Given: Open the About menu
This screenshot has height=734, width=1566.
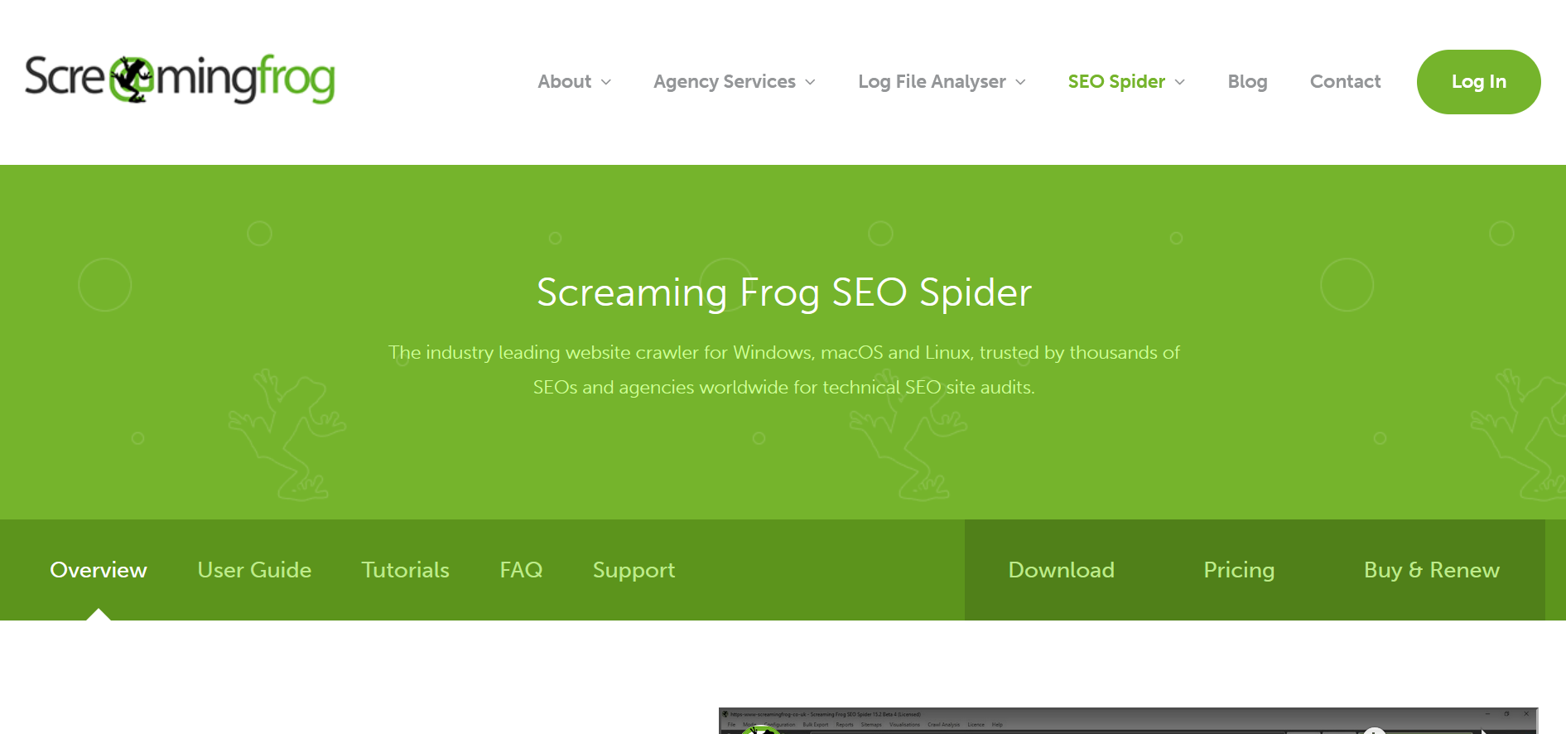Looking at the screenshot, I should pyautogui.click(x=565, y=81).
